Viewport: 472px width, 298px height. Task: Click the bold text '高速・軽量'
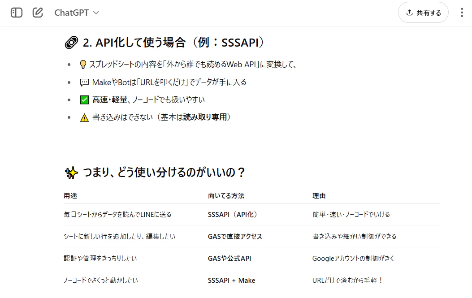point(109,99)
